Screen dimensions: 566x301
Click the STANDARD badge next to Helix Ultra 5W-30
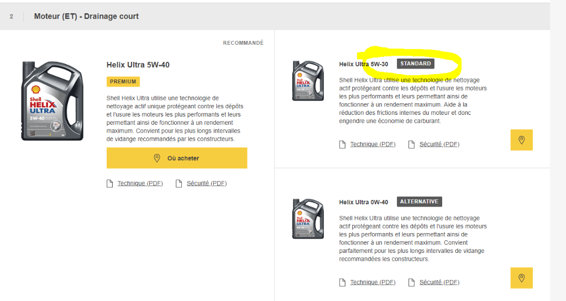tap(416, 64)
